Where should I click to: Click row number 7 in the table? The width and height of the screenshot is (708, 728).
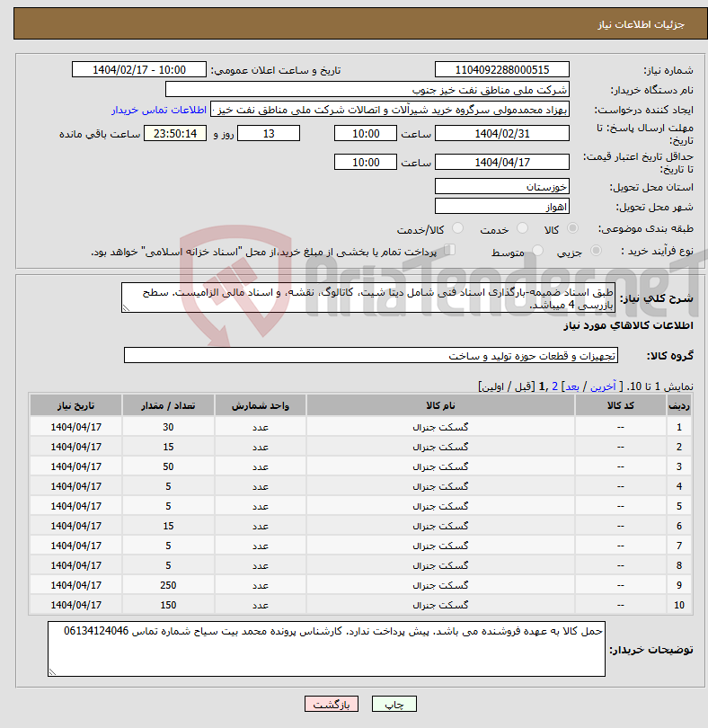[678, 546]
